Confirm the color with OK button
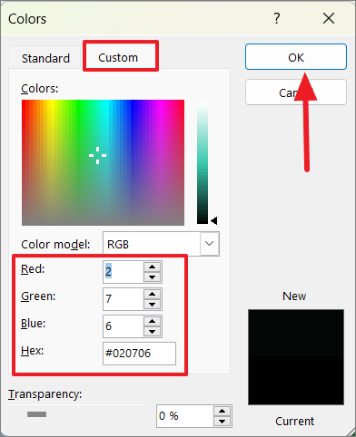Viewport: 356px width, 437px height. coord(296,57)
